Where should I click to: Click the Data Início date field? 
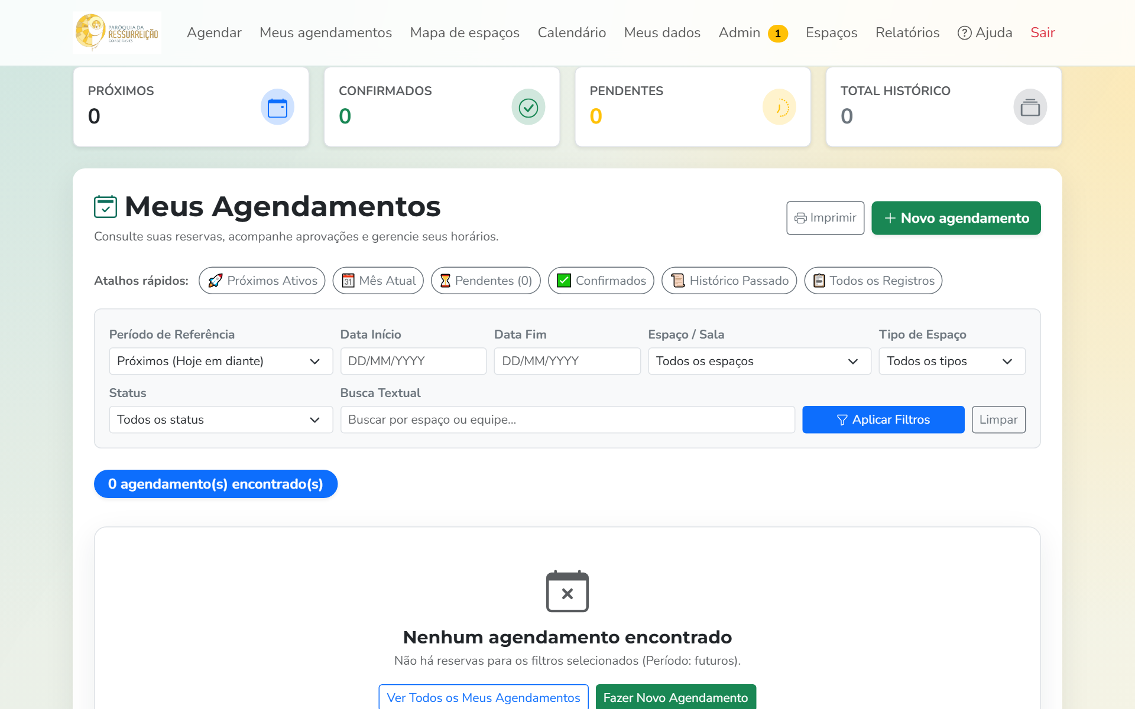(413, 361)
